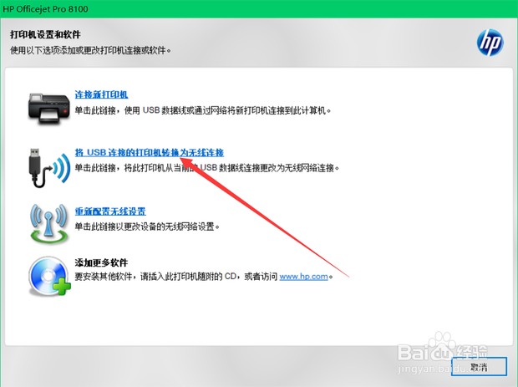Screen dimensions: 518x387
Task: Click the 打印机设置和软件 heading
Action: tap(45, 35)
